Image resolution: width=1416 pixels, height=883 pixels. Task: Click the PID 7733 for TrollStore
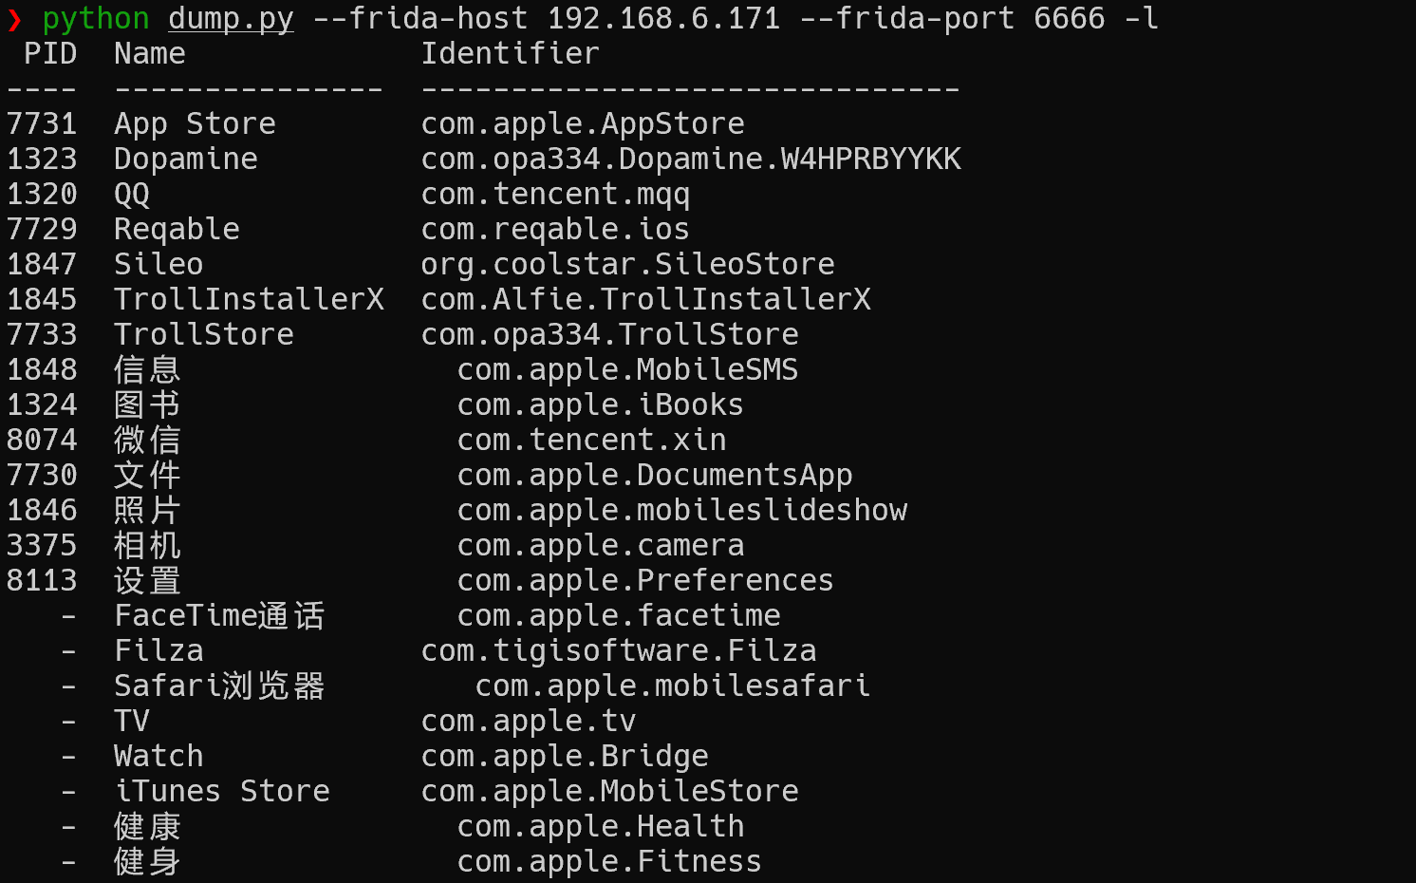click(x=42, y=335)
